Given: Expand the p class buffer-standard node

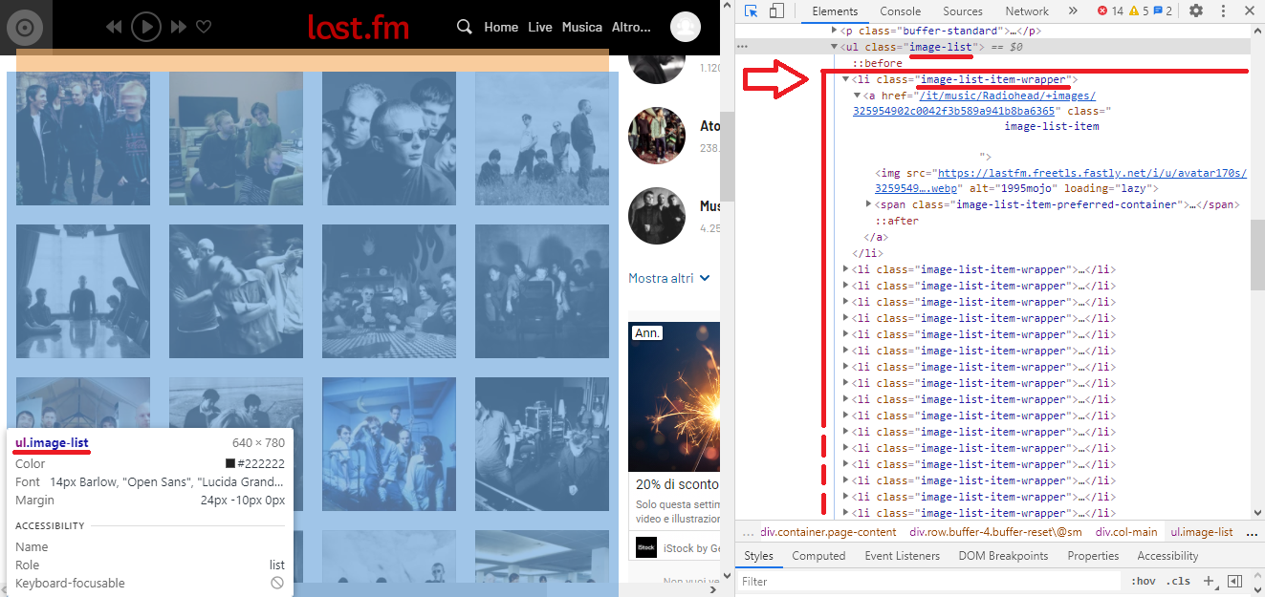Looking at the screenshot, I should click(834, 31).
